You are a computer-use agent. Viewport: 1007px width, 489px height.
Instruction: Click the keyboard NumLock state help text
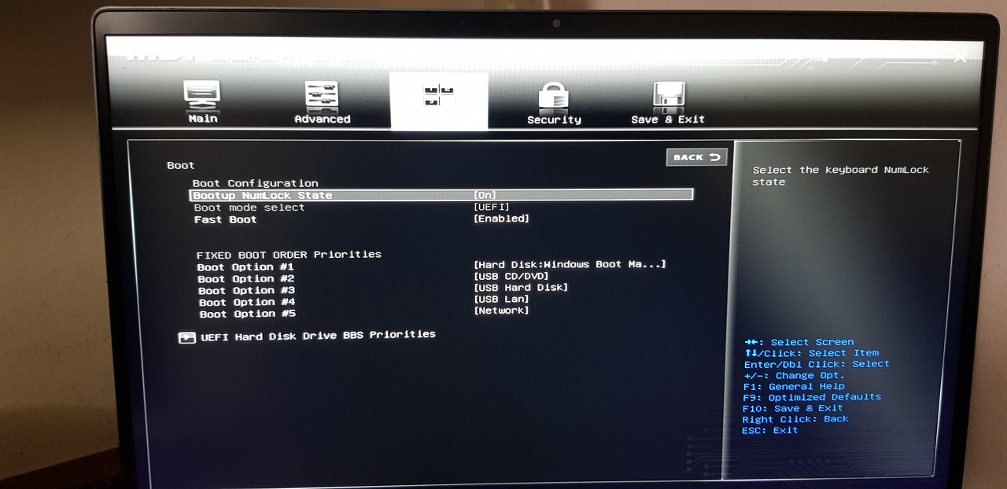tap(840, 176)
